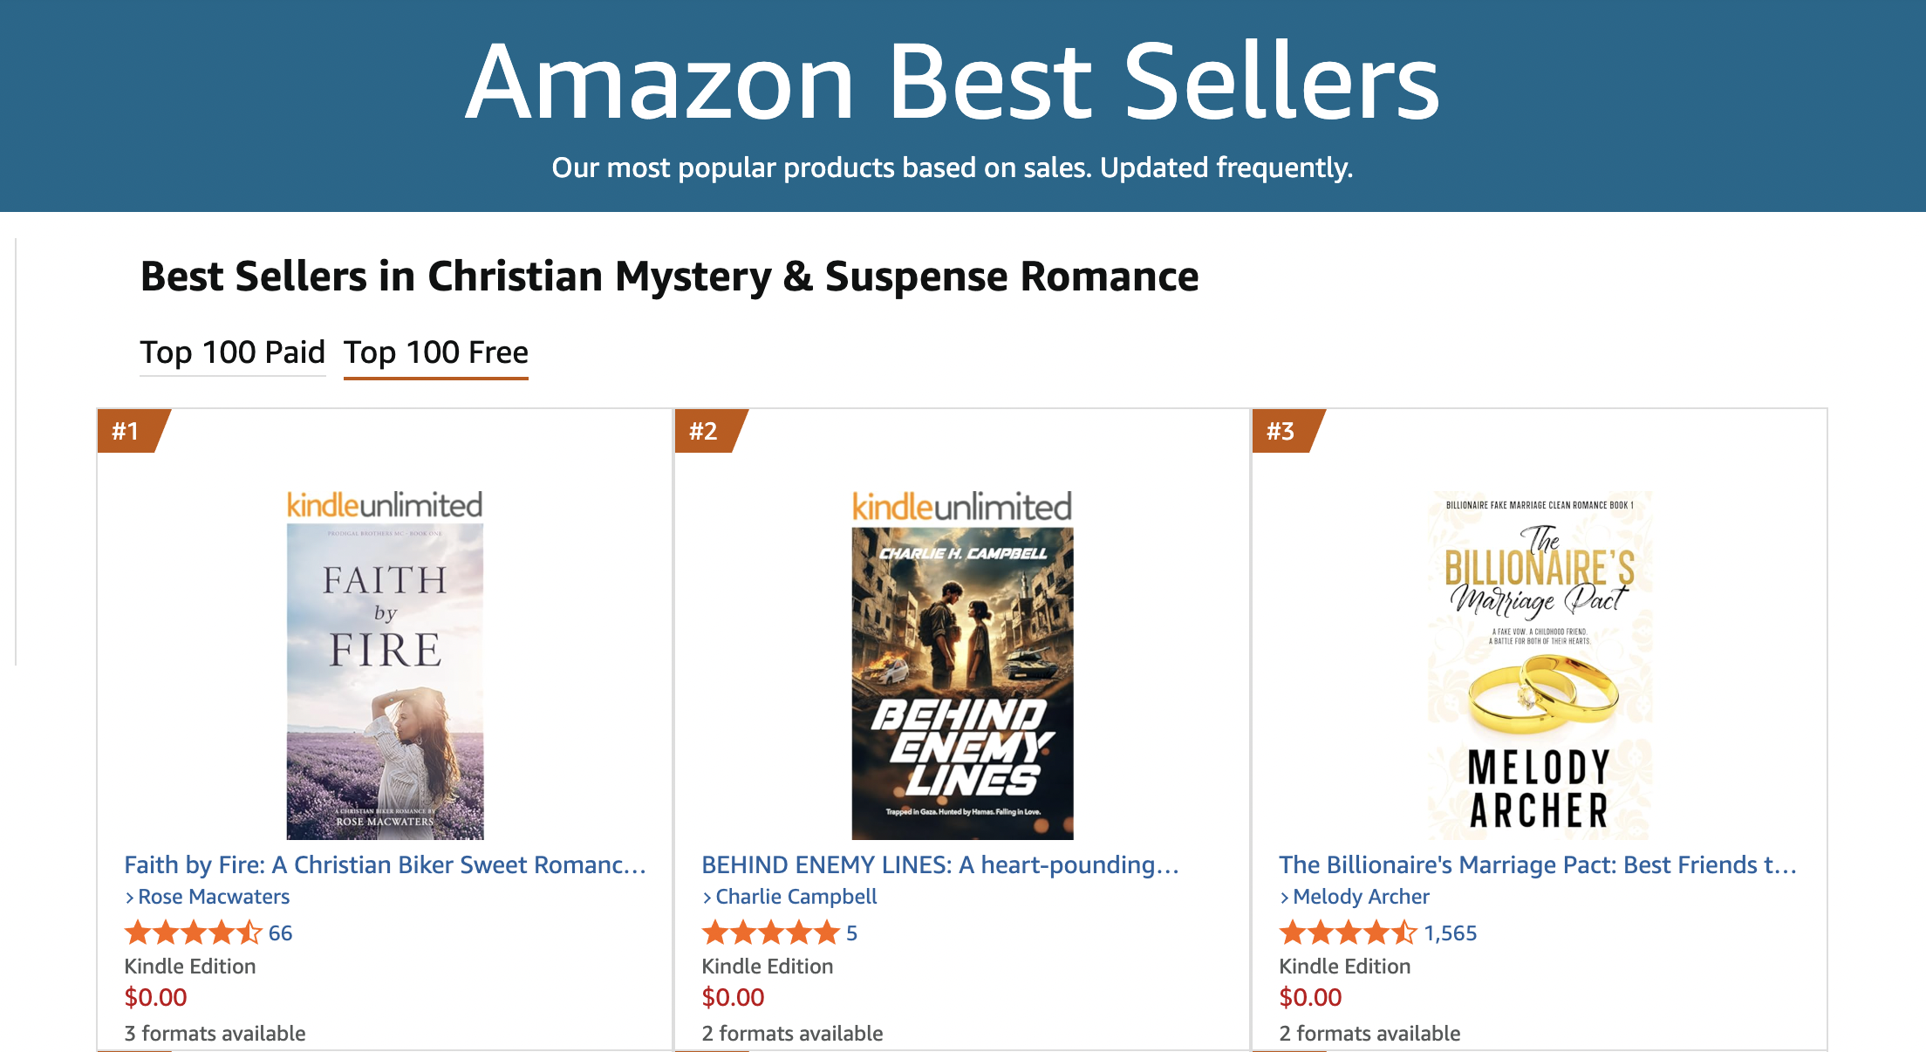This screenshot has height=1052, width=1926.
Task: Click five-star rating for Behind Enemy Lines
Action: [x=770, y=933]
